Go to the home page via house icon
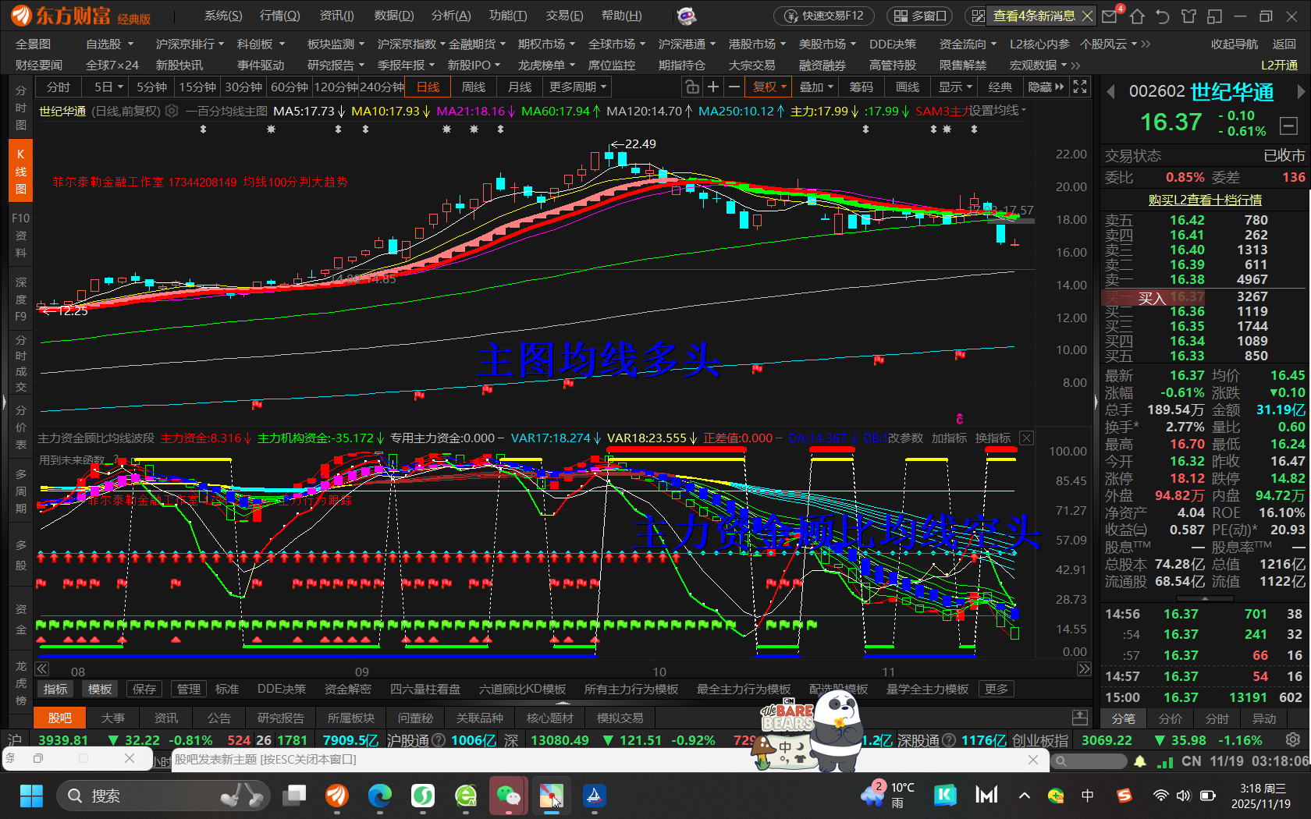This screenshot has height=819, width=1311. pyautogui.click(x=1137, y=16)
